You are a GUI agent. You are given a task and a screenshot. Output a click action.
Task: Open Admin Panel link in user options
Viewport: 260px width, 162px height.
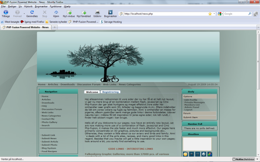[x=192, y=107]
